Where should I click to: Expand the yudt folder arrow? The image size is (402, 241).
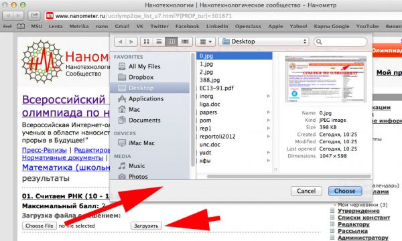pyautogui.click(x=269, y=153)
